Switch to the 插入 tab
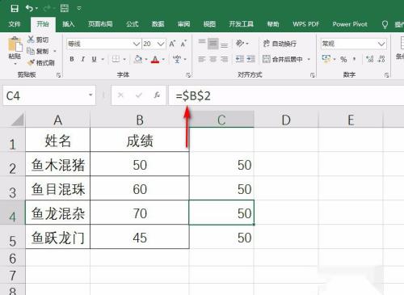The image size is (404, 295). click(69, 24)
